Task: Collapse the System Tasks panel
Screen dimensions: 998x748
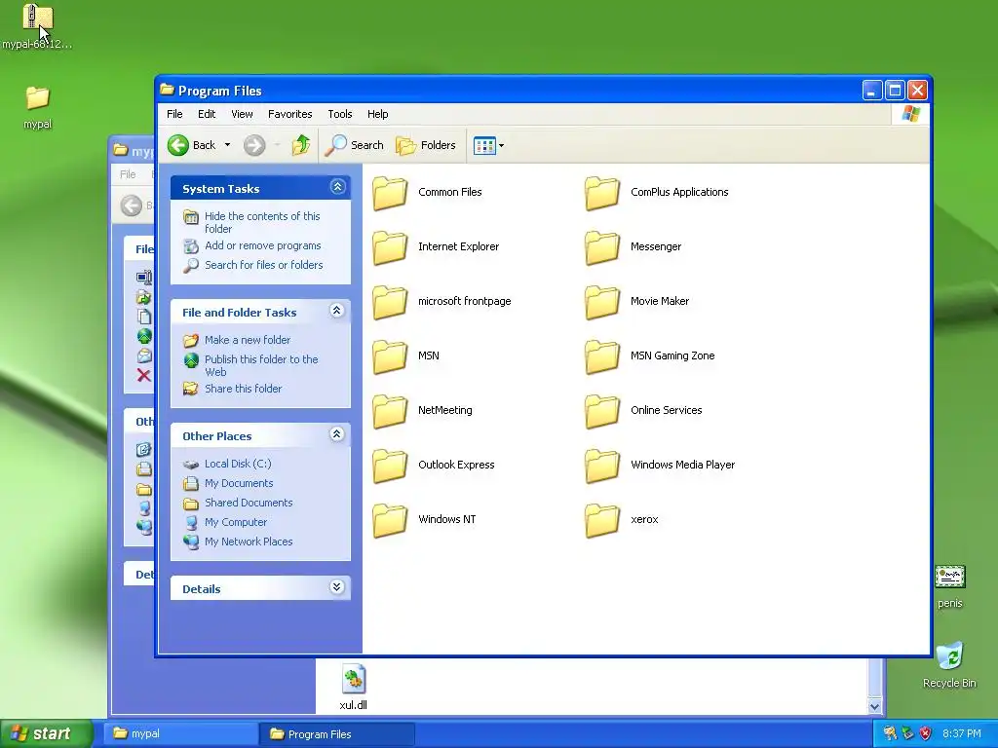Action: click(x=337, y=186)
